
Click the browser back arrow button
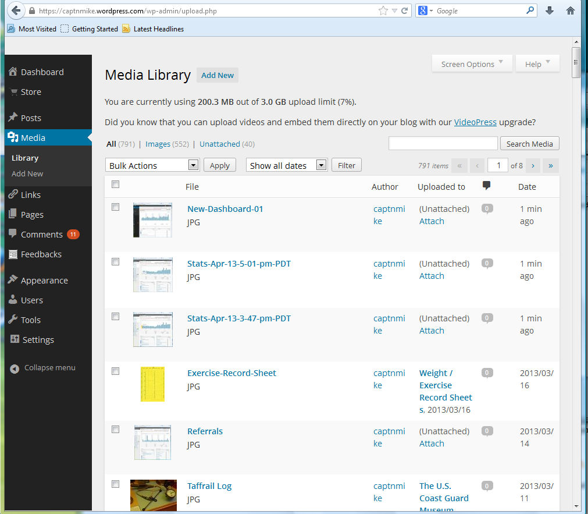16,10
